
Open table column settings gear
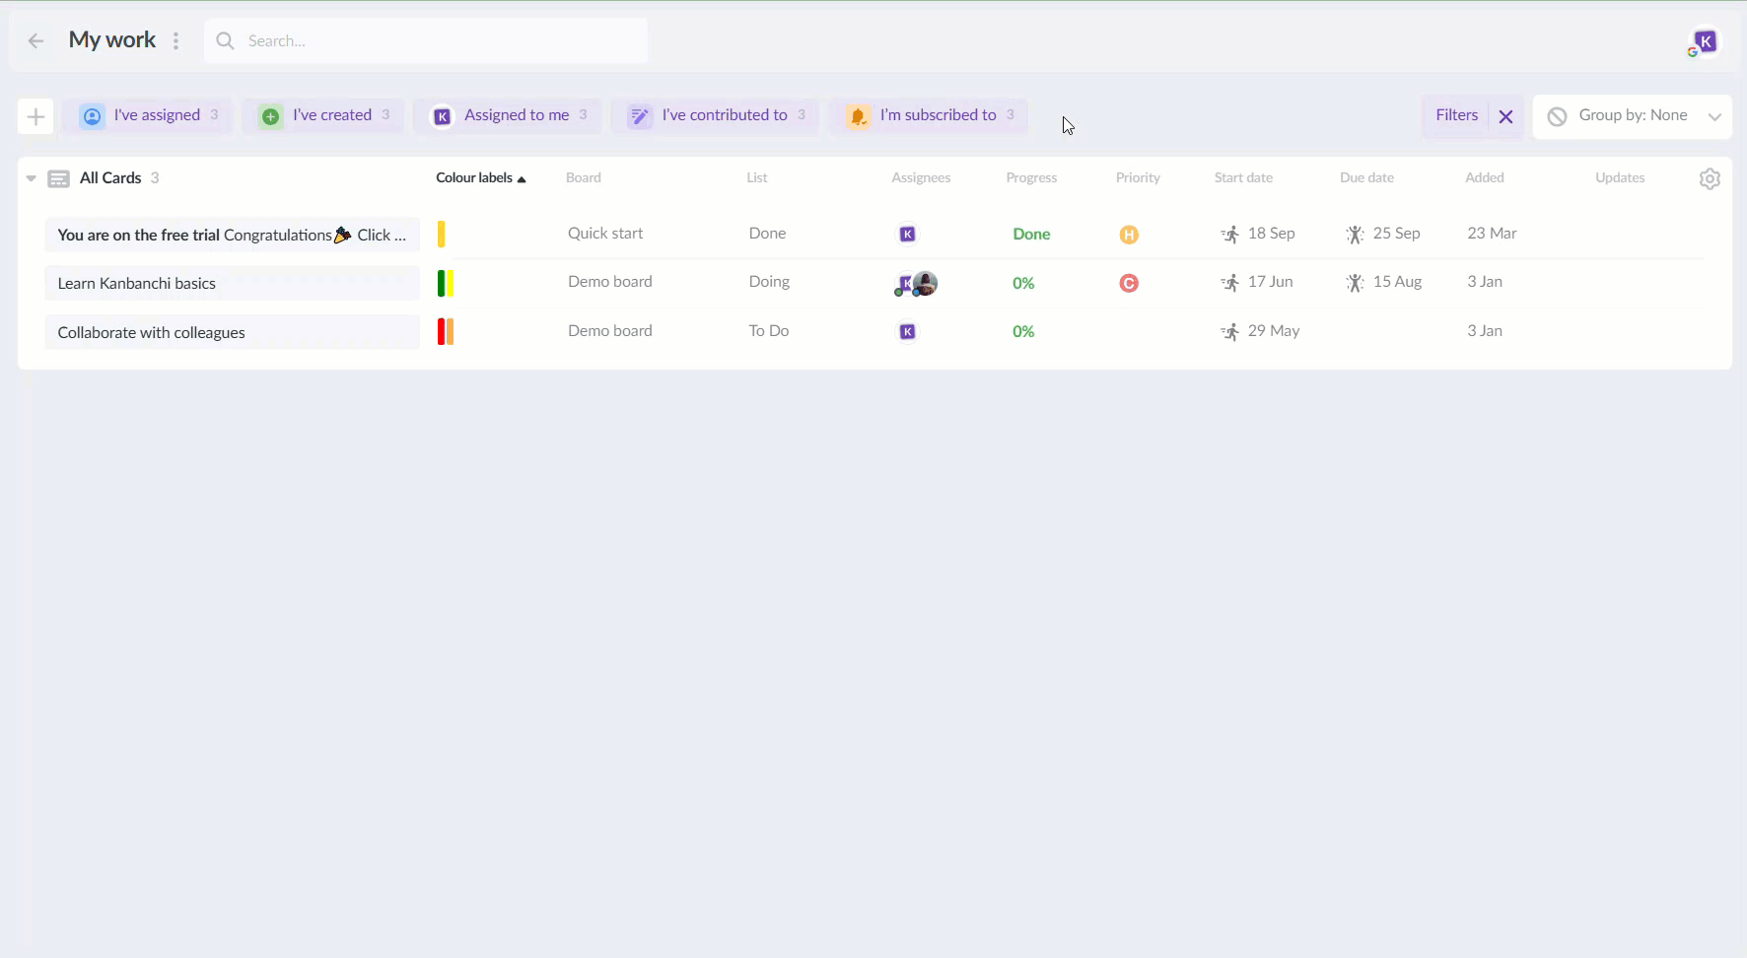pyautogui.click(x=1710, y=179)
